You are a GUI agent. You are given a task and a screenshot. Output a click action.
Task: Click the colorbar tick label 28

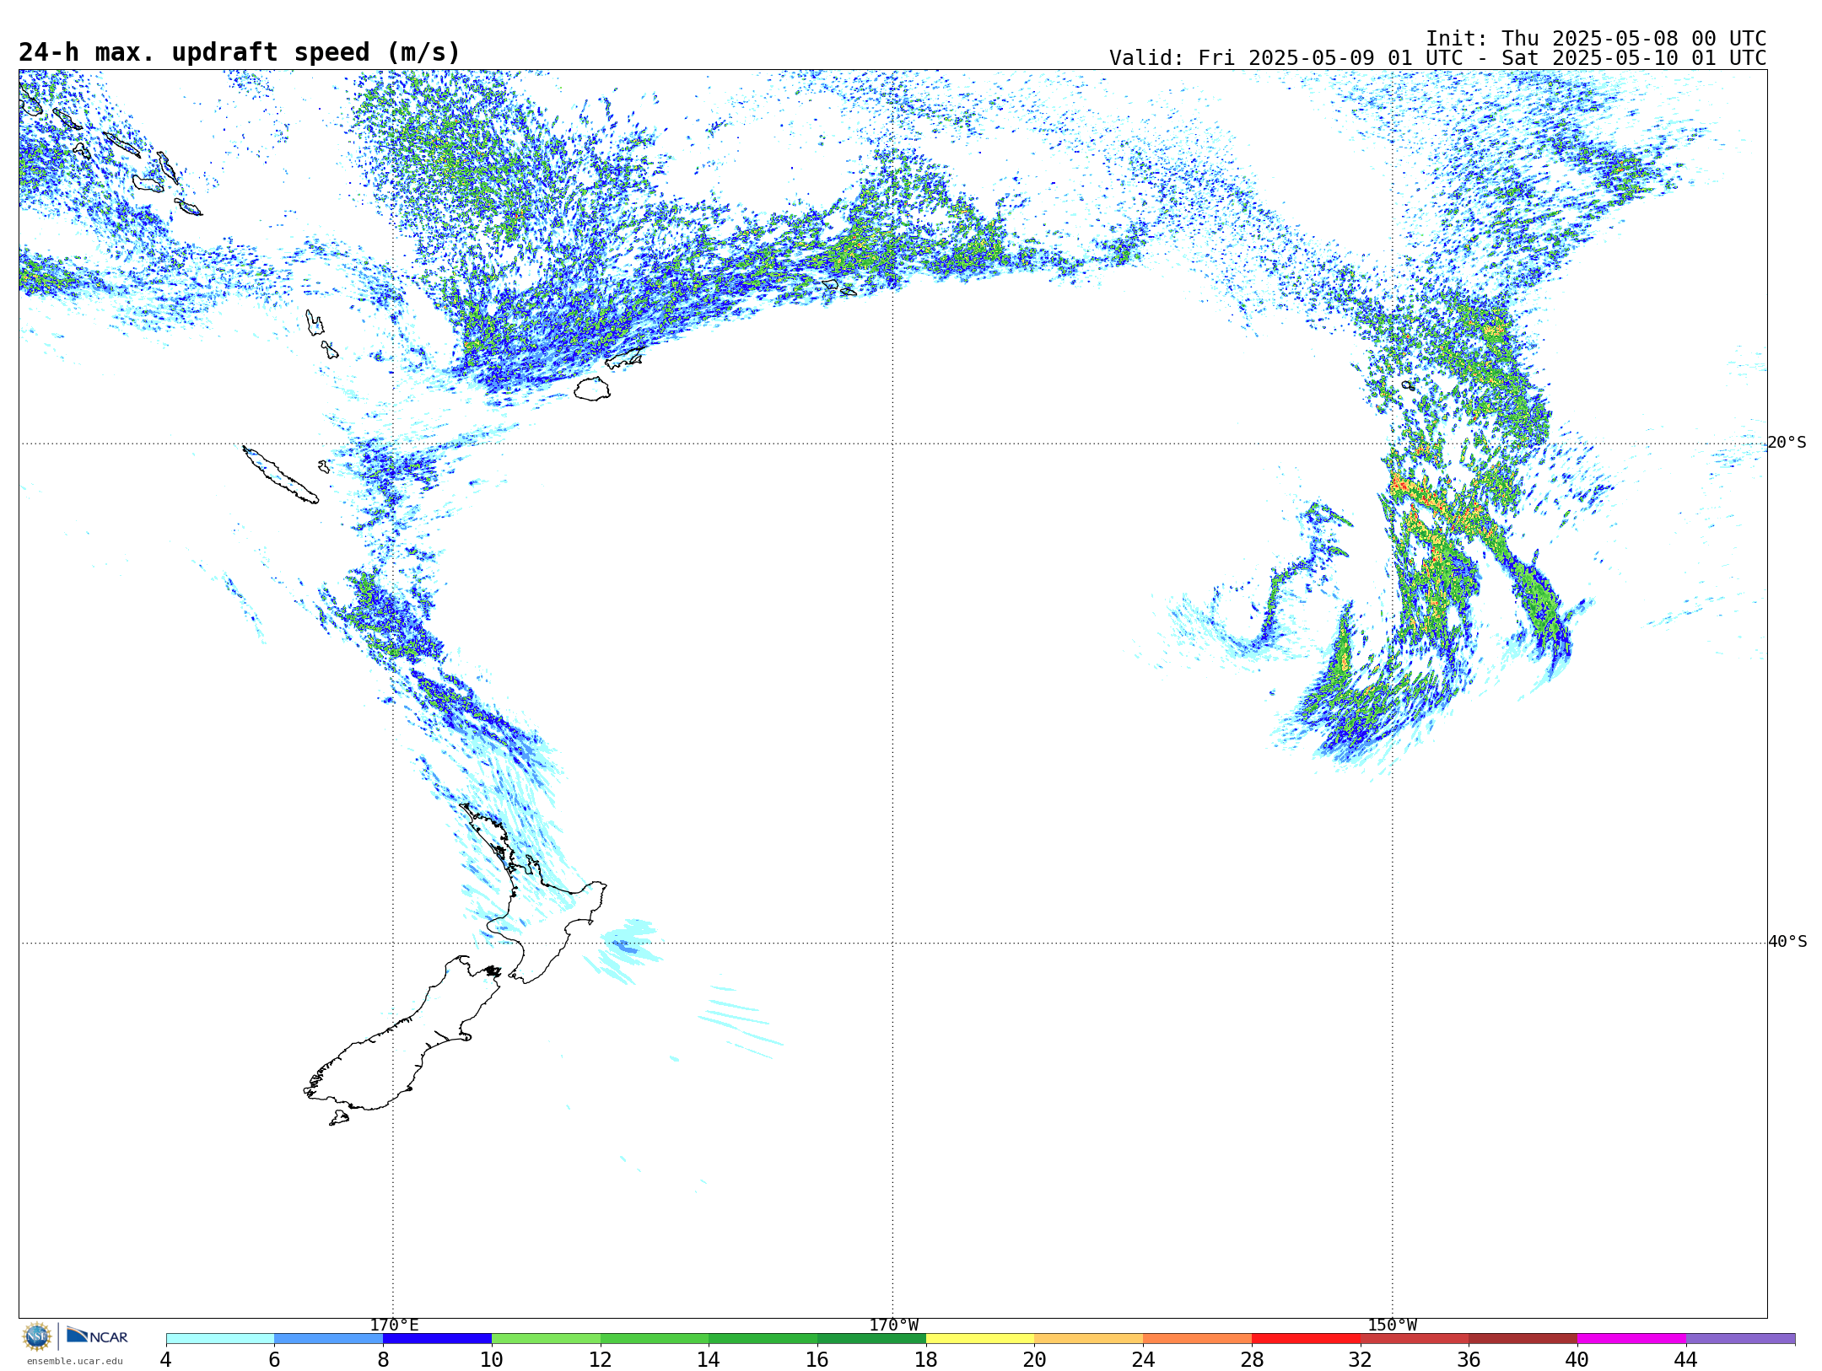1252,1360
